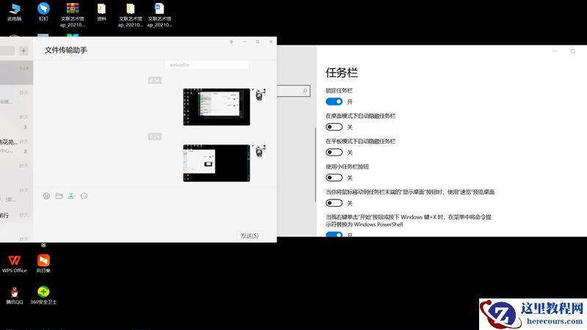This screenshot has width=587, height=330.
Task: Pin the WeChat window with the pin icon
Action: click(231, 42)
